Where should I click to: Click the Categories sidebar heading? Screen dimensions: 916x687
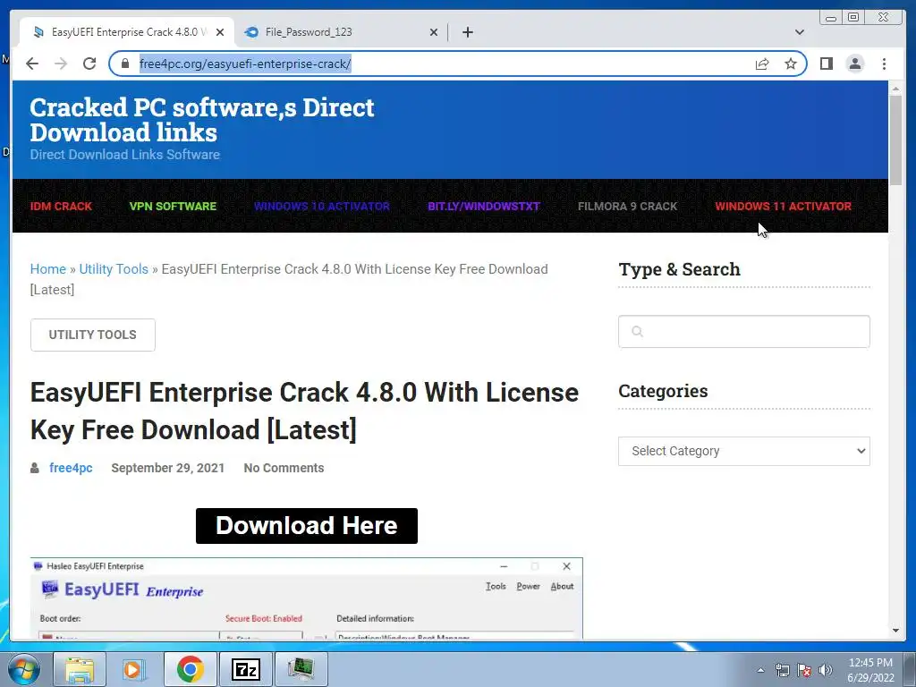(x=663, y=391)
